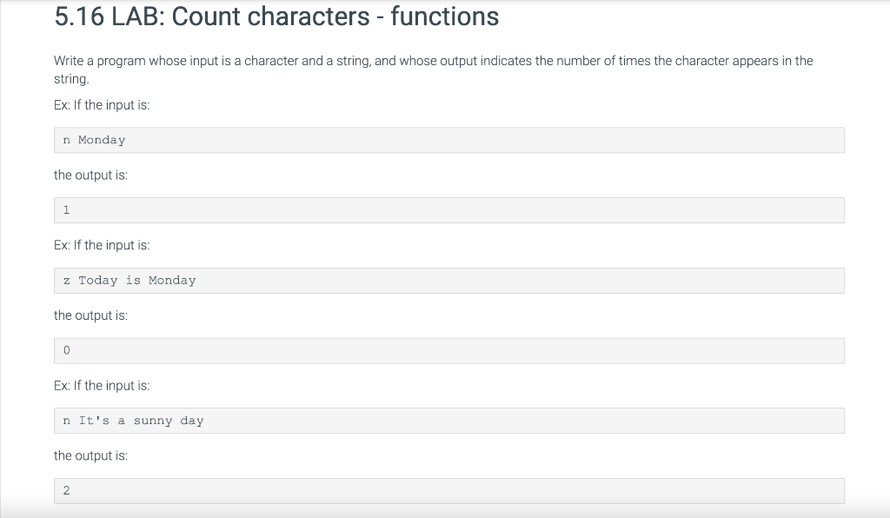Click "the output is:" label above output 1

[x=90, y=175]
